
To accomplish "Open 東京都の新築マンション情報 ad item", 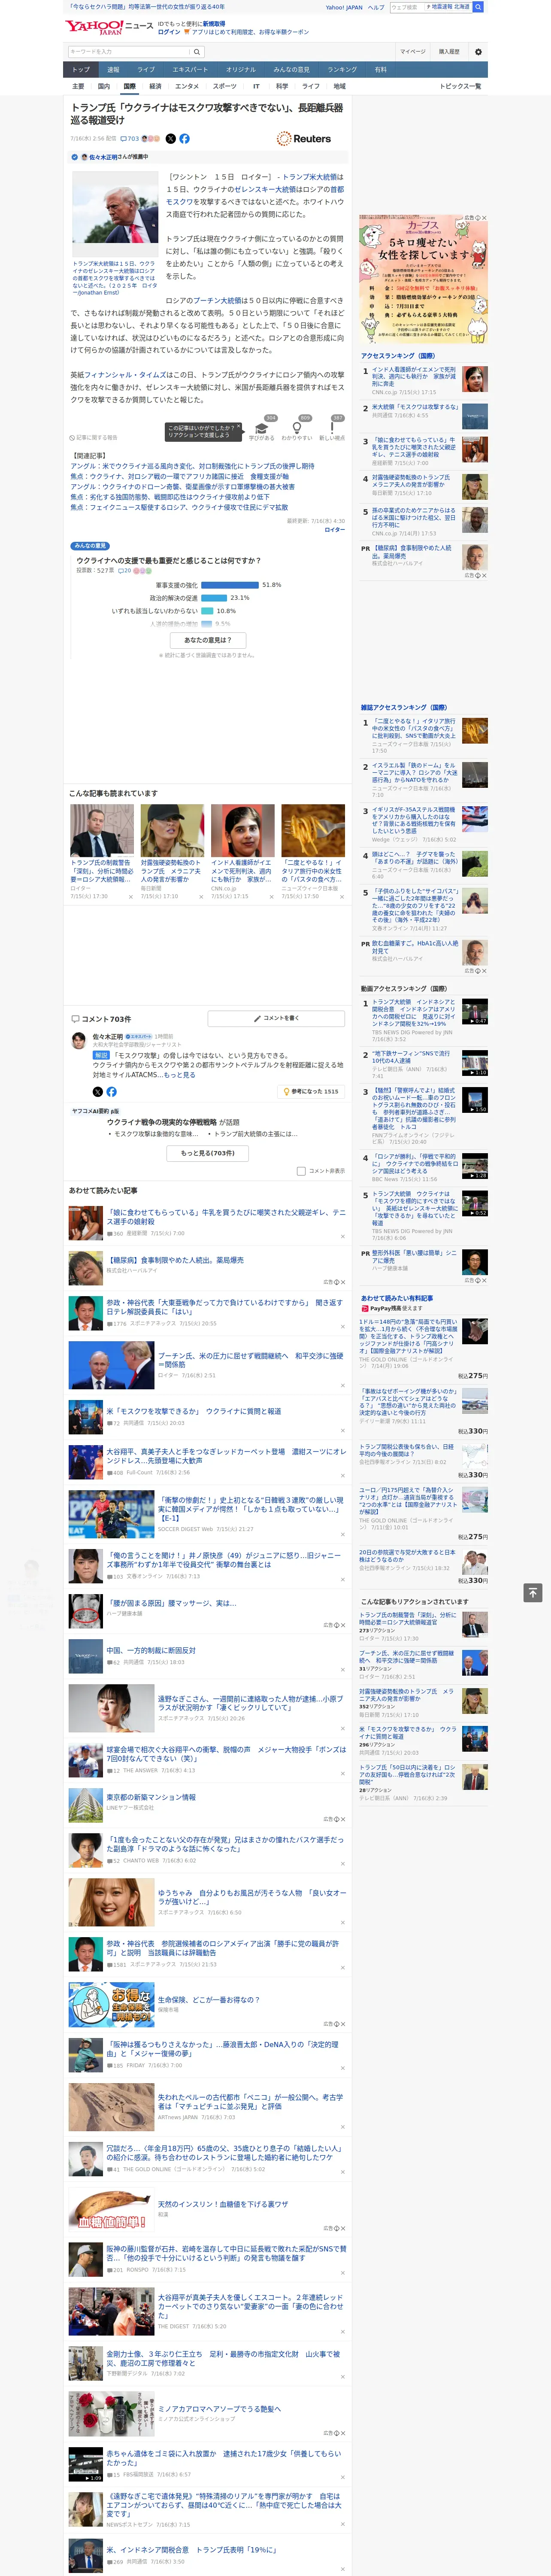I will (151, 1797).
